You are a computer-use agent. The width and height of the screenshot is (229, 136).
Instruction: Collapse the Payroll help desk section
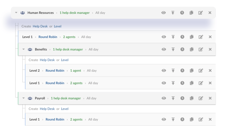pos(24,98)
